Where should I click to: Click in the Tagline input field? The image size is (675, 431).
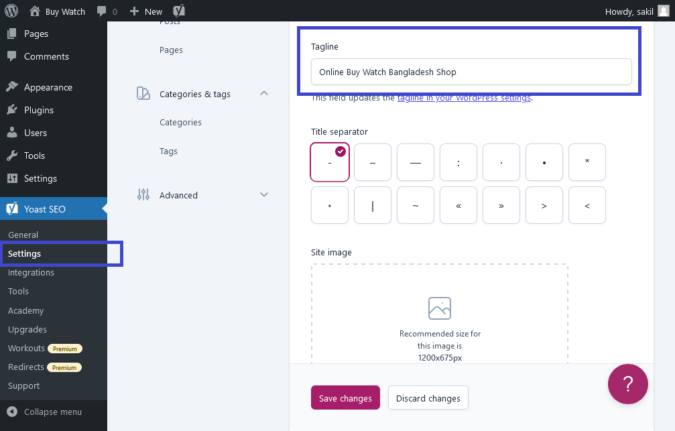point(471,72)
